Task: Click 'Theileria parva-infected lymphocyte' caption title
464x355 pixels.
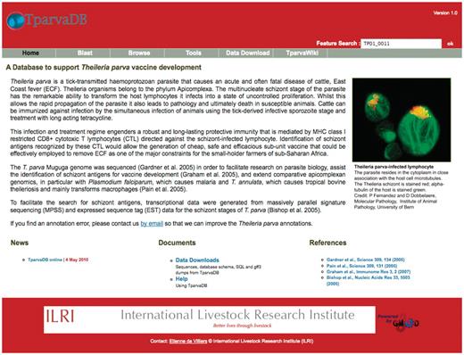Action: [x=394, y=167]
